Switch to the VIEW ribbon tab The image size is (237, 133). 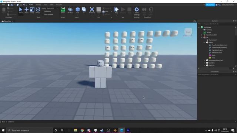pyautogui.click(x=52, y=5)
